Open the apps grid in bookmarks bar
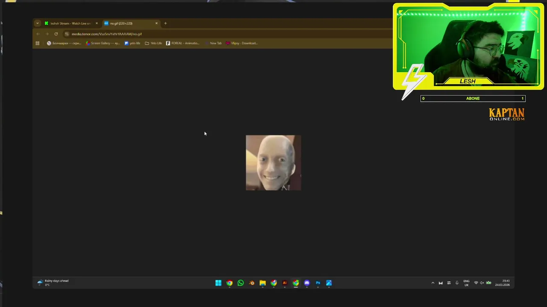Viewport: 547px width, 307px height. pos(38,43)
